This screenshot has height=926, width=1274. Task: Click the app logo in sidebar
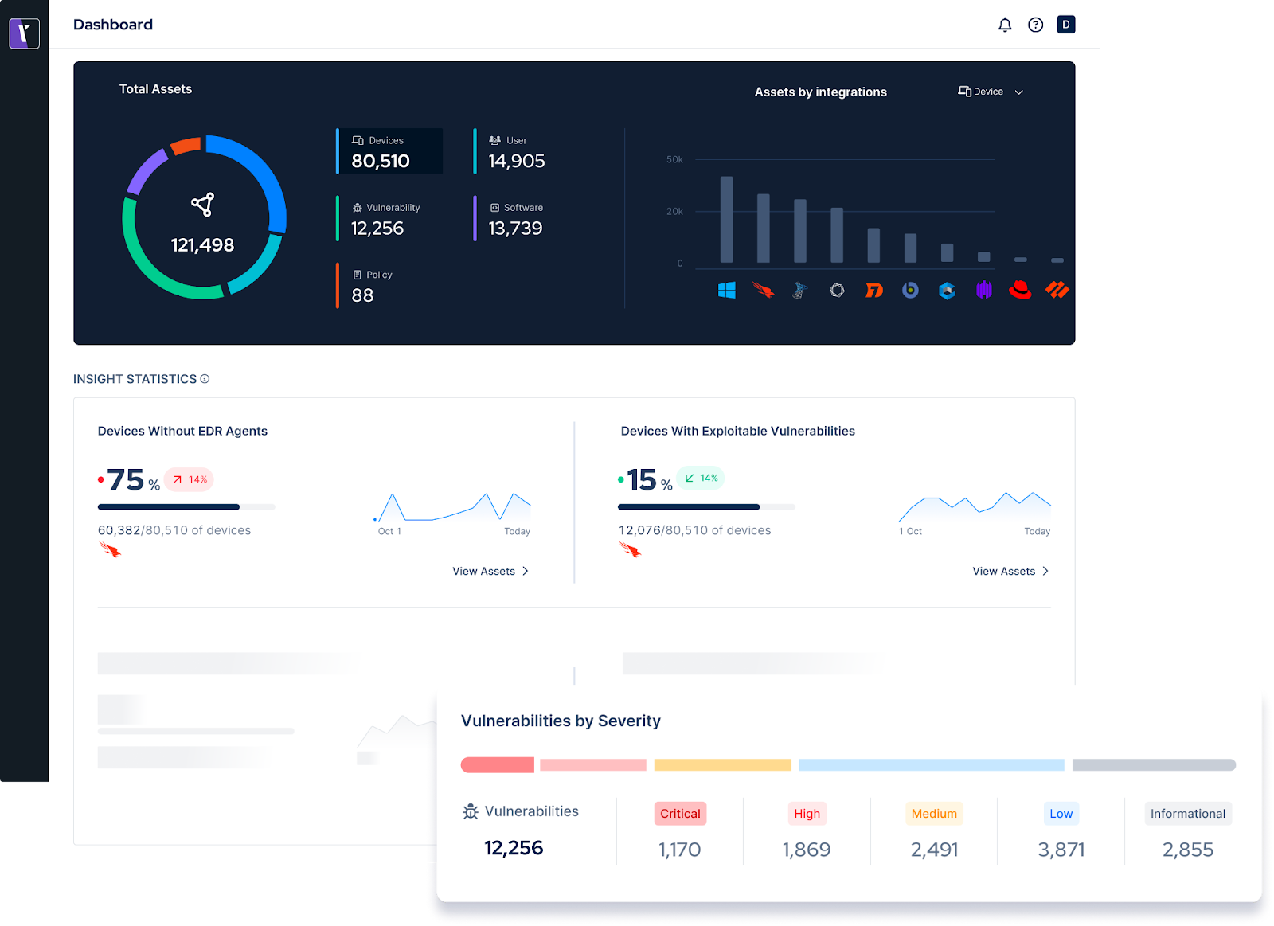click(x=24, y=33)
